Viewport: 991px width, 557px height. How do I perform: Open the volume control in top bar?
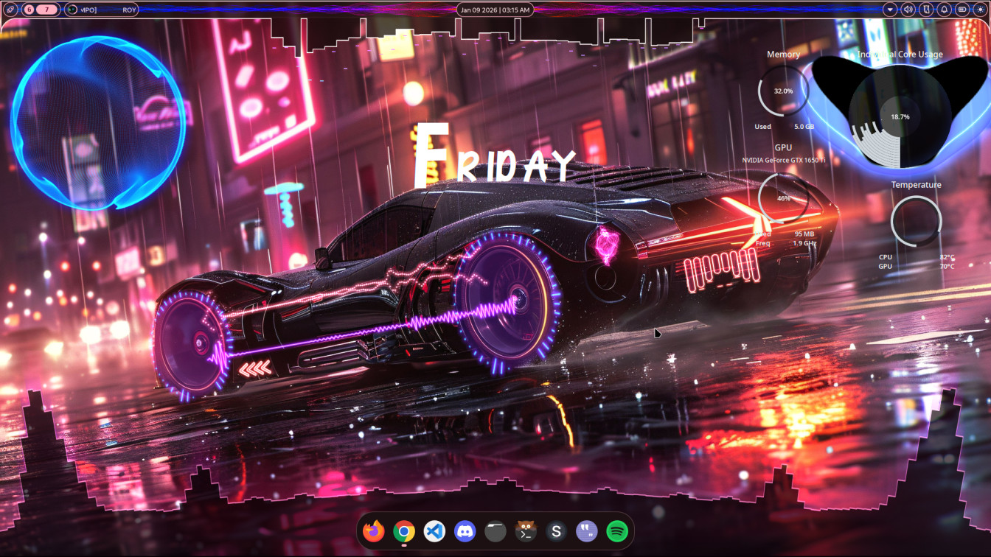coord(908,10)
